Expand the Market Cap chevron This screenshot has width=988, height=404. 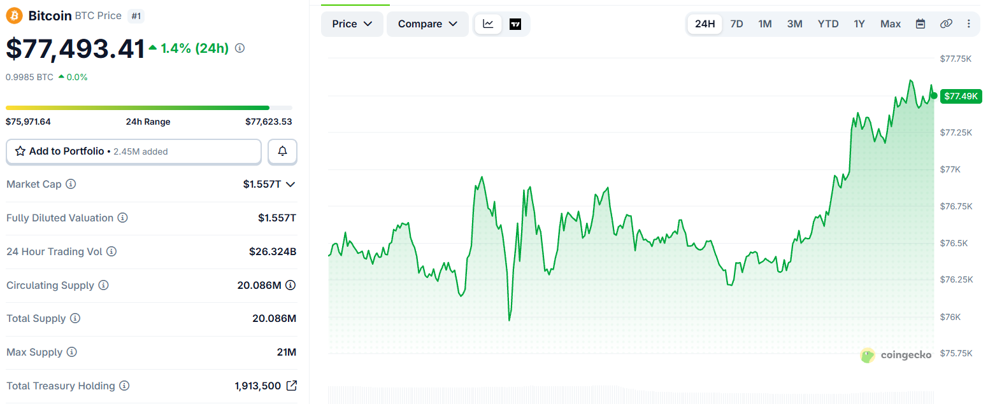pyautogui.click(x=290, y=184)
